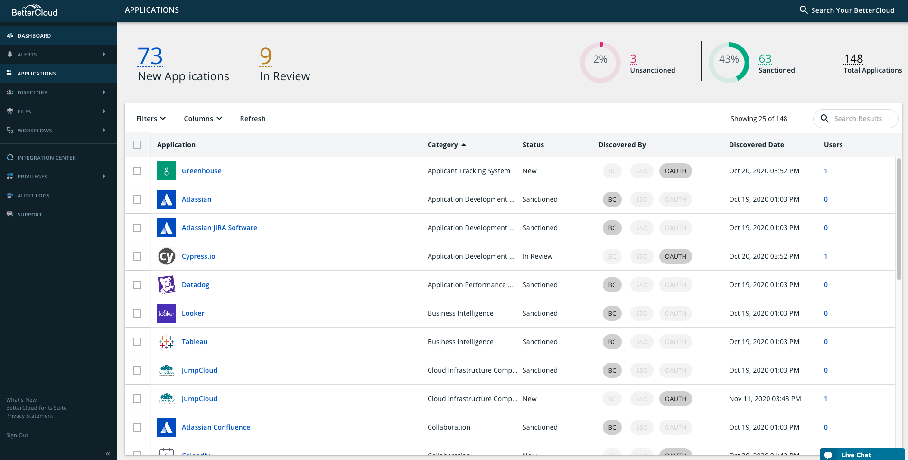
Task: Click the Search Your BetterCloud field
Action: tap(847, 10)
